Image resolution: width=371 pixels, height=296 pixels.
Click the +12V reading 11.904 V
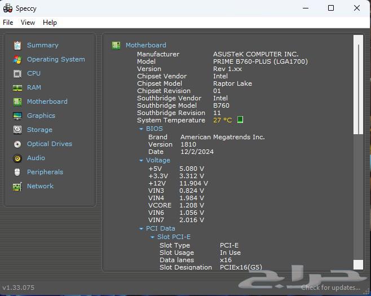(x=193, y=184)
